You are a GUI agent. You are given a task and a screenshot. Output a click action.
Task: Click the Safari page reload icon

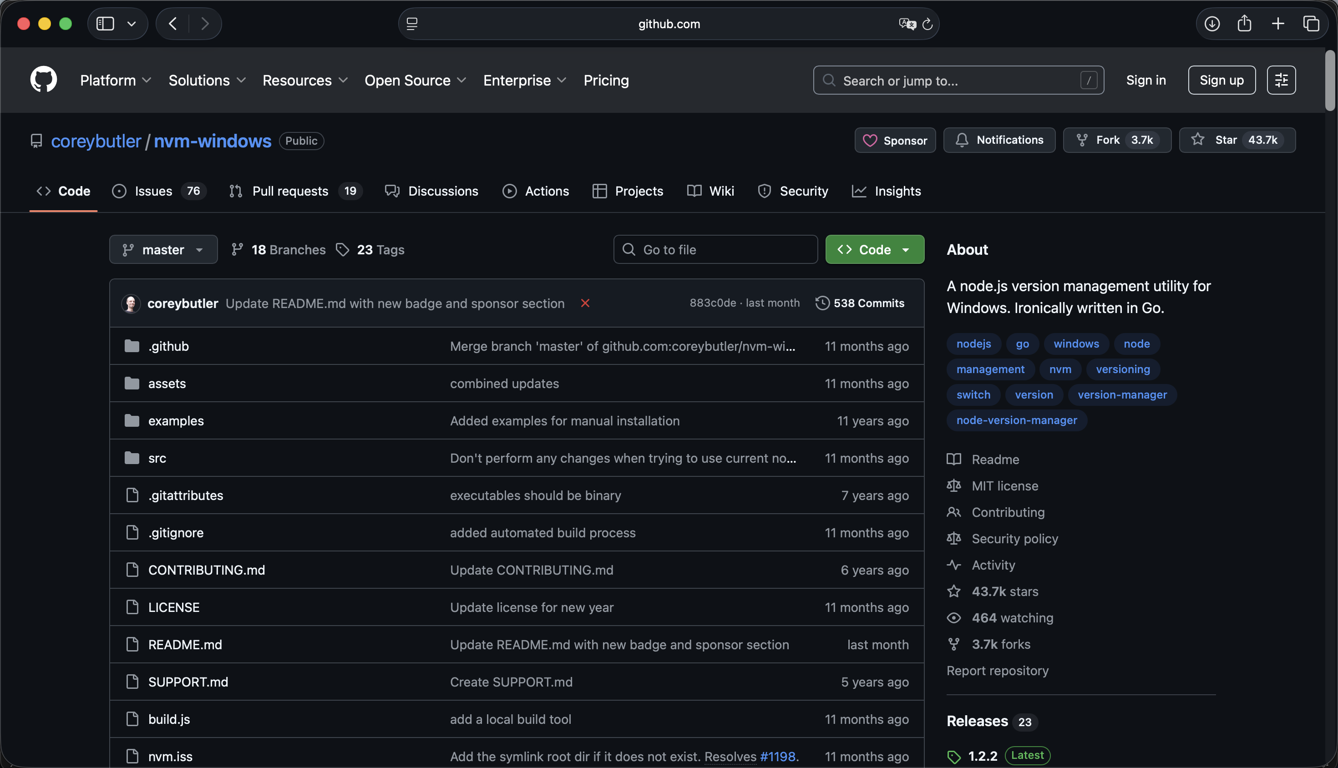click(x=927, y=24)
